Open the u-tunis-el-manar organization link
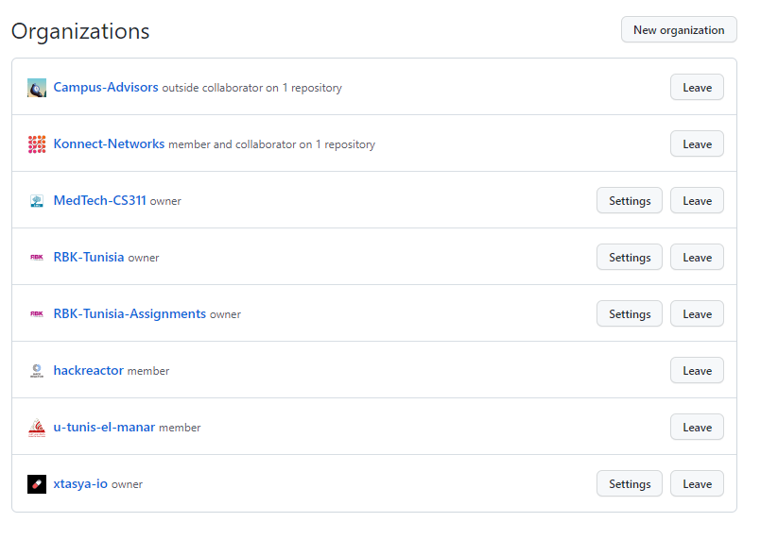Viewport: 778px width, 539px height. pyautogui.click(x=104, y=427)
